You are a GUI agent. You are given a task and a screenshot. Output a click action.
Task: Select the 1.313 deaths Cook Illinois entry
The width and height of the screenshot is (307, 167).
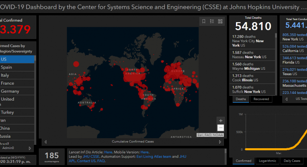coord(252,78)
